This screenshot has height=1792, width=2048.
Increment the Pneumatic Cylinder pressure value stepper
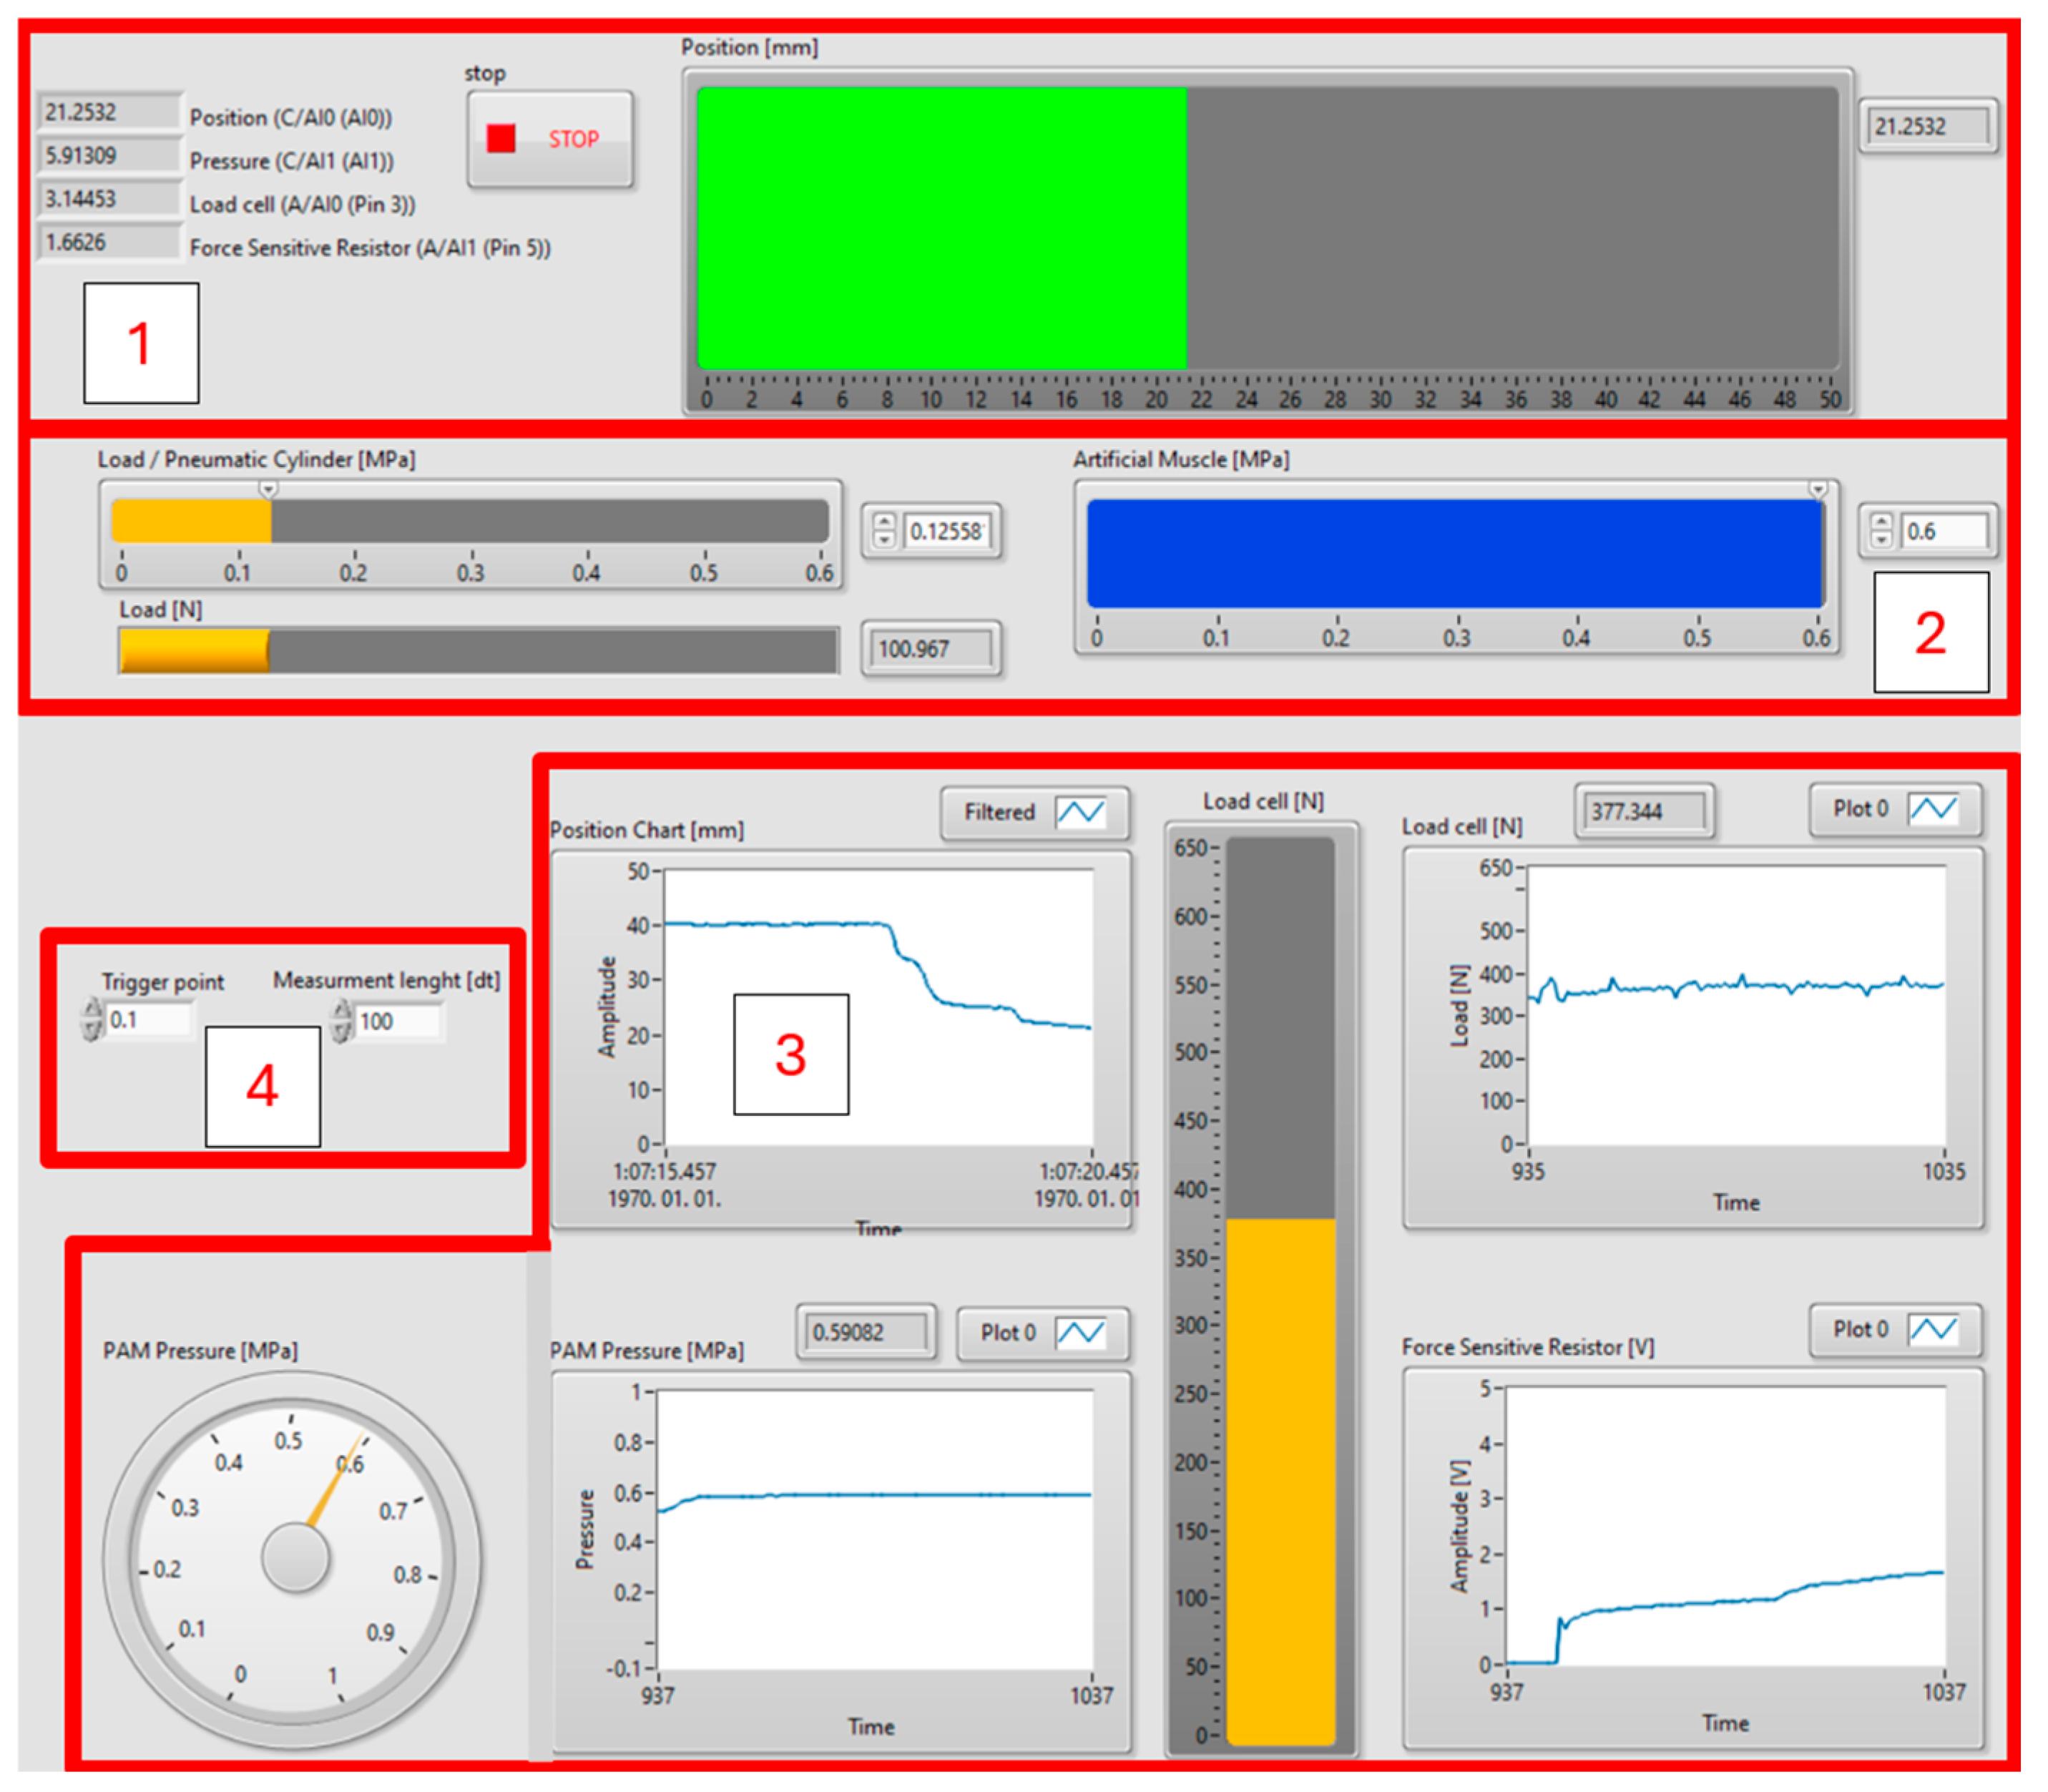coord(884,521)
